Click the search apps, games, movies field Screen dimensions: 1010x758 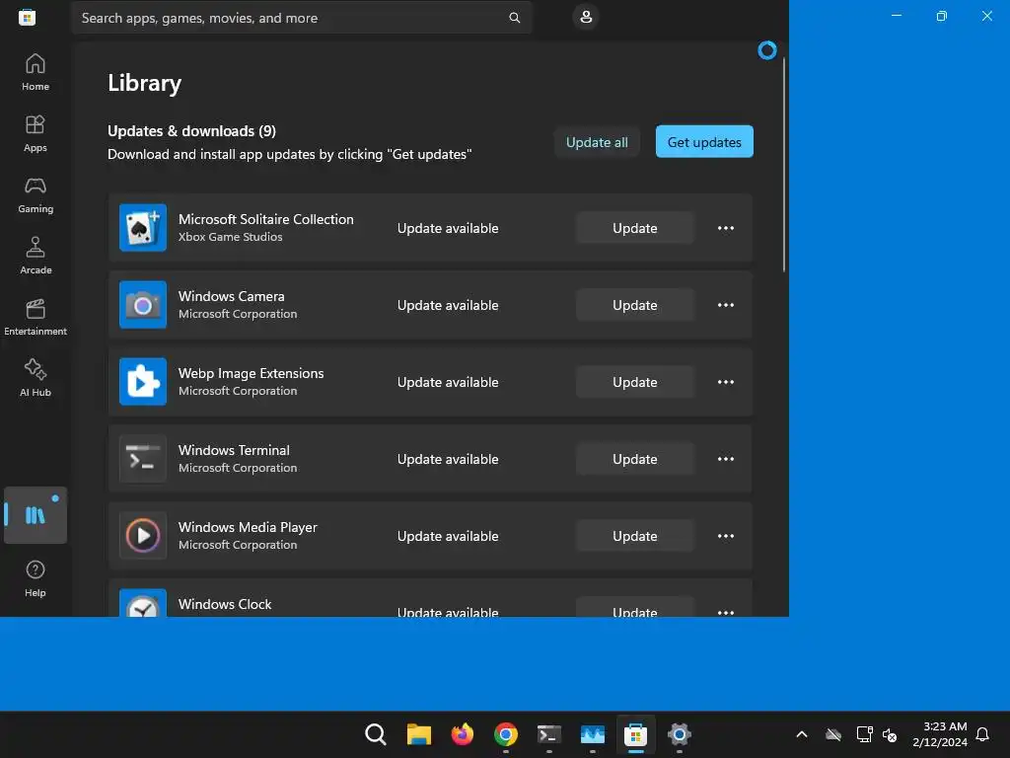click(302, 18)
